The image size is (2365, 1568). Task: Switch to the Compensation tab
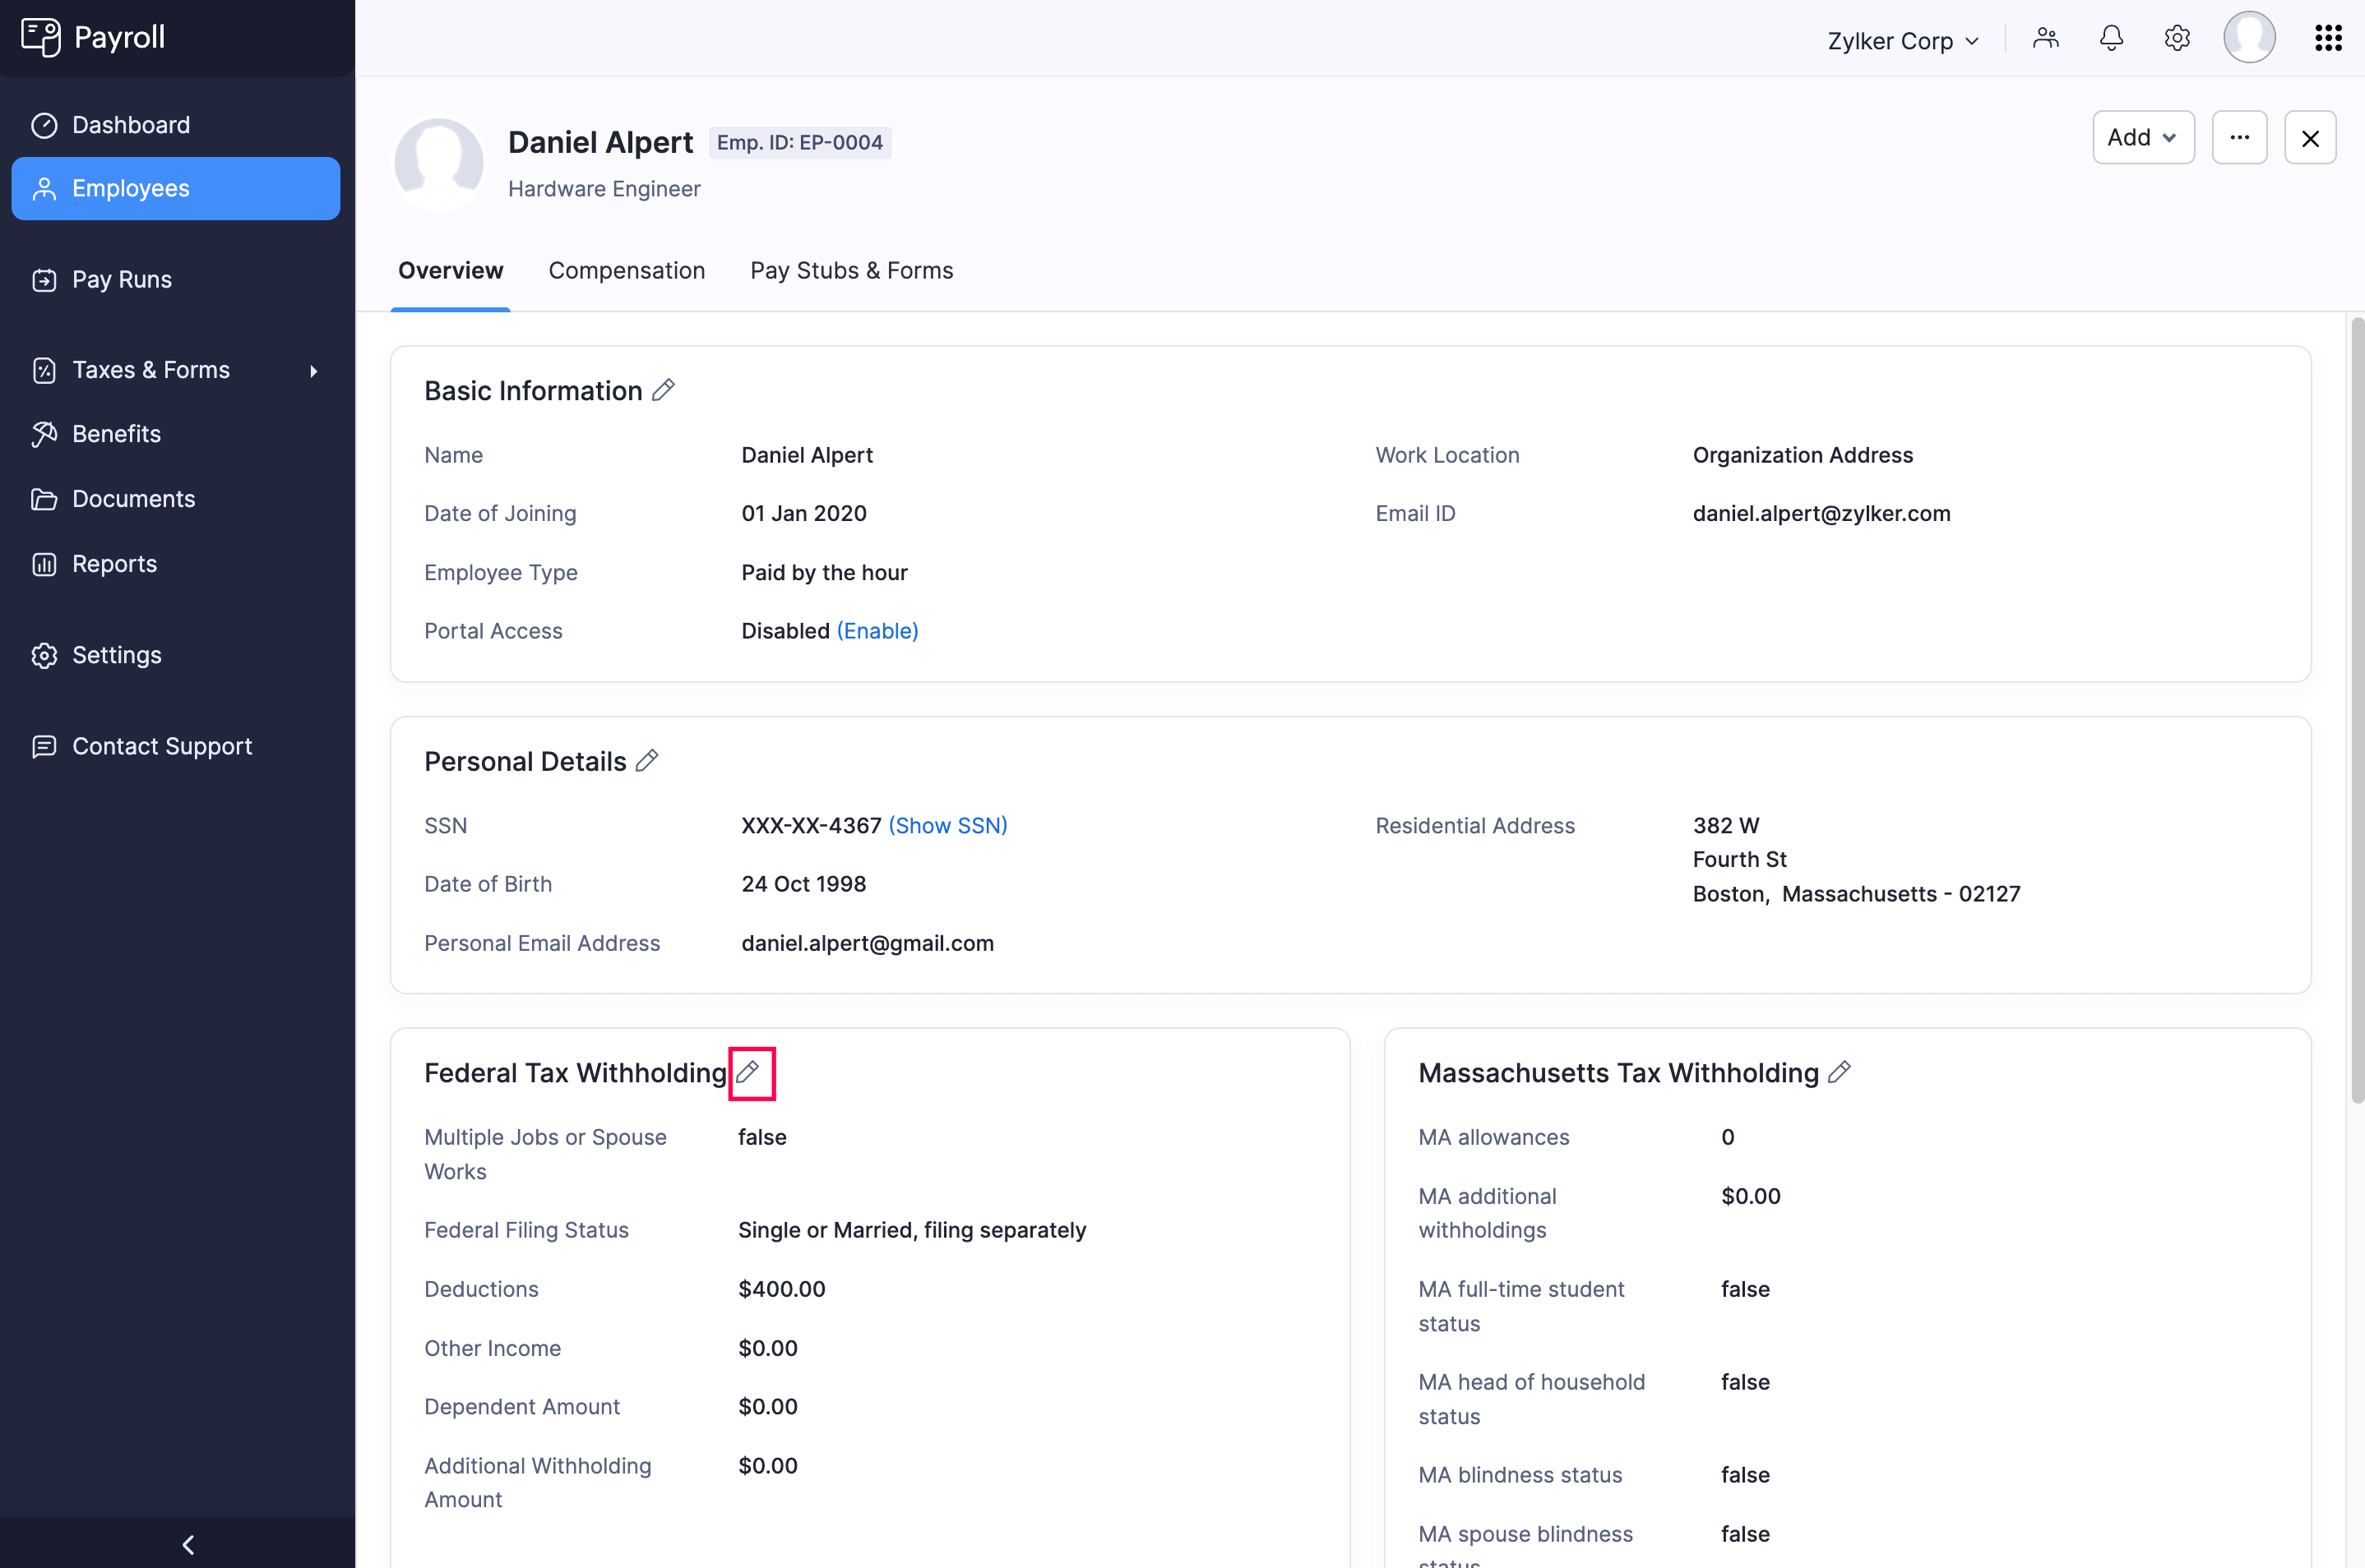coord(627,270)
